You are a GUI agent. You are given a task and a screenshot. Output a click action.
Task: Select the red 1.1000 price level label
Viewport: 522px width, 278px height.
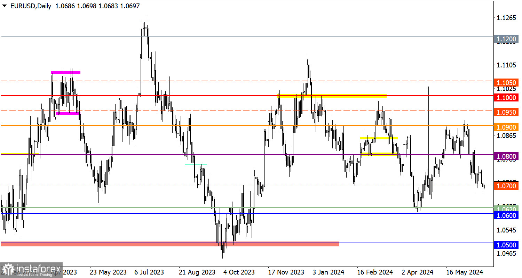(506, 98)
